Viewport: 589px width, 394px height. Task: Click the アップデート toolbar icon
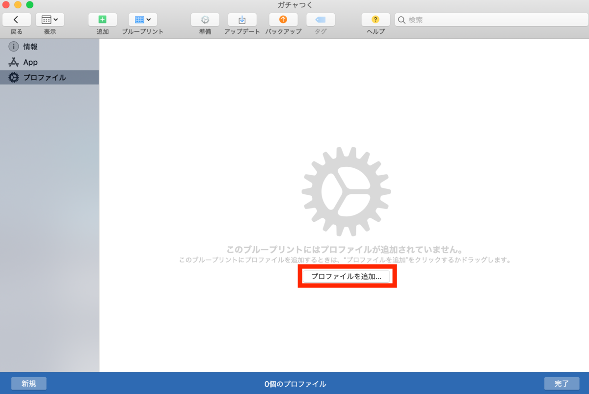pos(242,20)
